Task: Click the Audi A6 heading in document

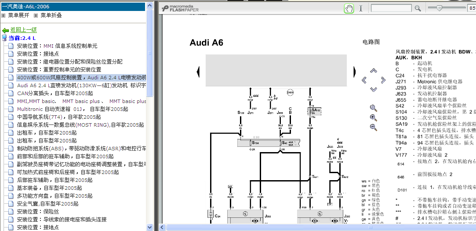Action: (x=207, y=43)
